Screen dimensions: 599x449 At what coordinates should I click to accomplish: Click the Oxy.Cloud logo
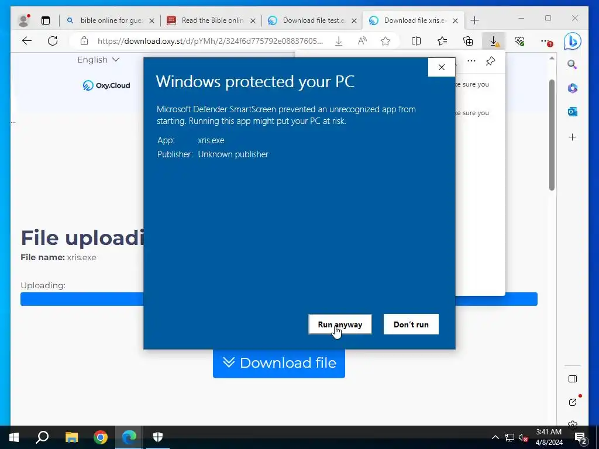[106, 85]
